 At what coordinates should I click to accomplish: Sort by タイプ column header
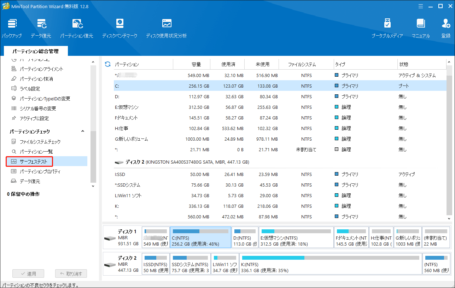point(365,64)
